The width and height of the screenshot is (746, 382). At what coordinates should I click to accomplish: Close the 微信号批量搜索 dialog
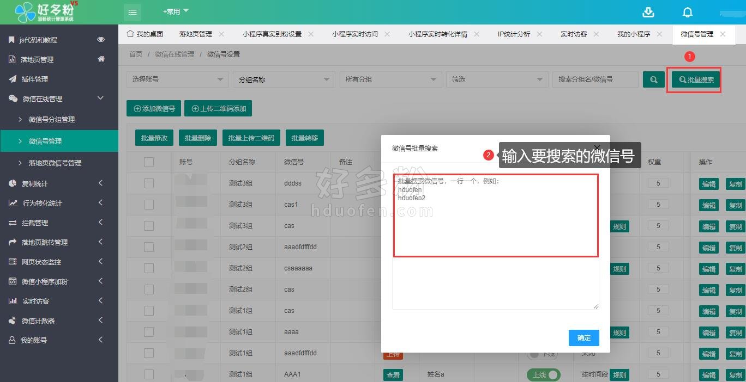point(597,148)
